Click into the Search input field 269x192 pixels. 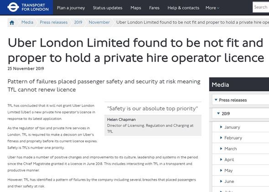261,7
